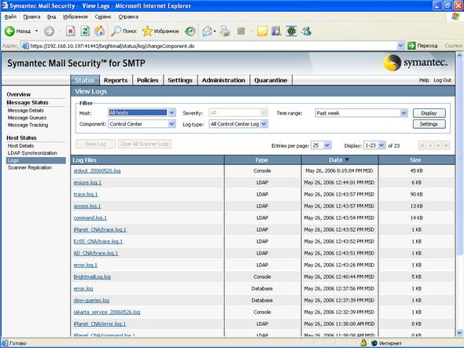
Task: Open the Policies tab
Action: (x=148, y=80)
